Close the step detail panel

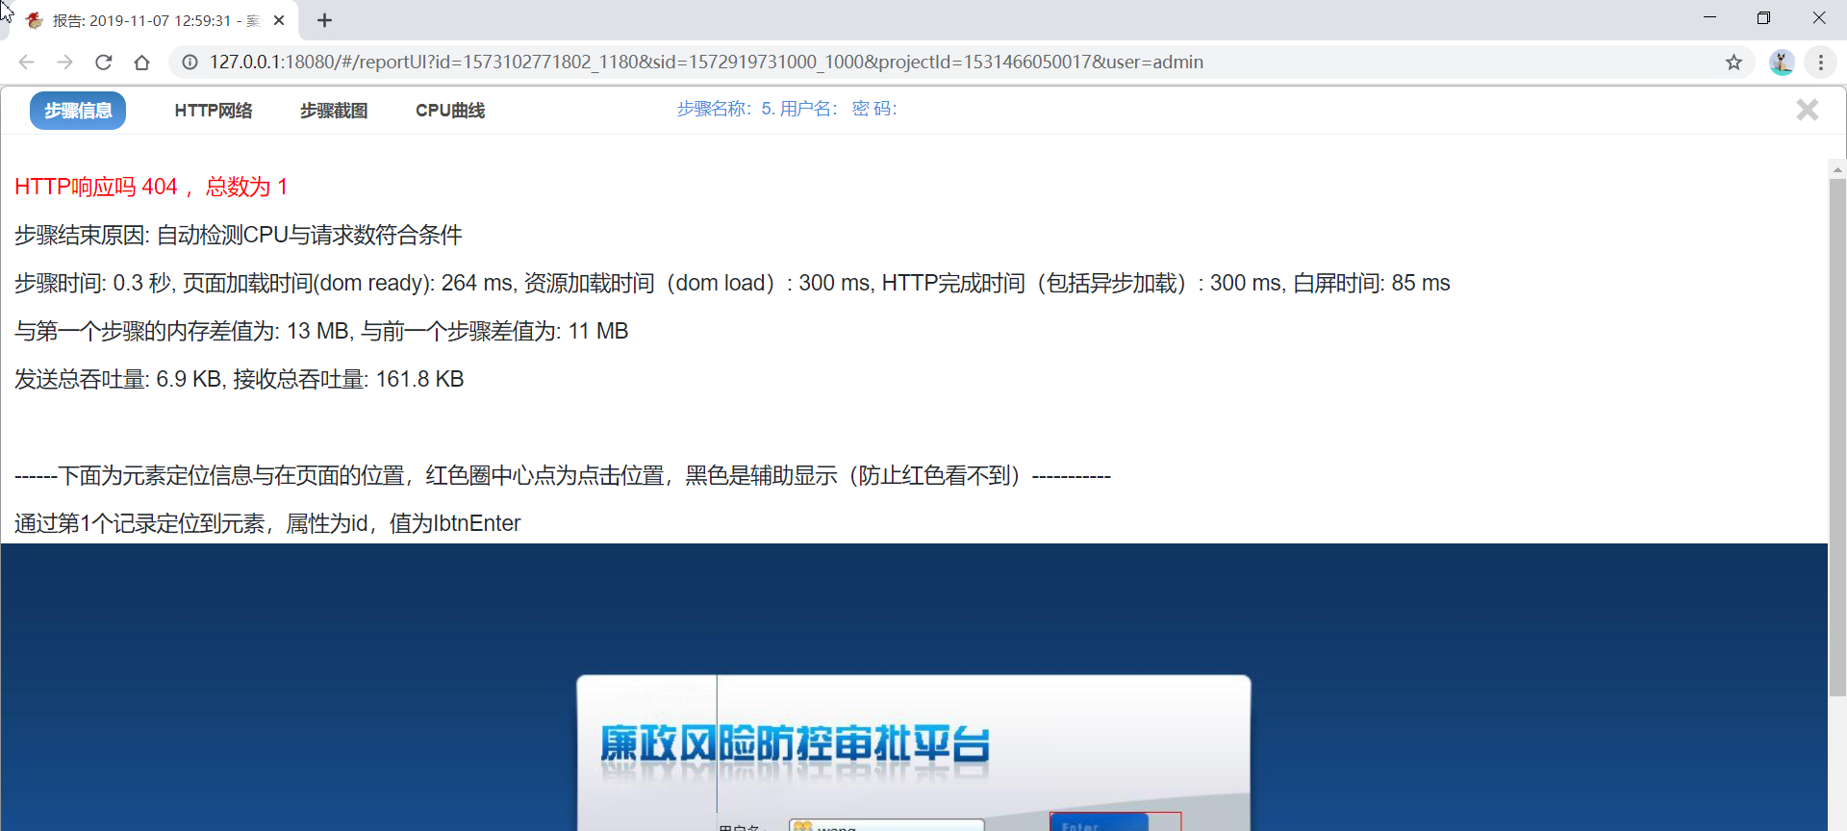pyautogui.click(x=1807, y=110)
